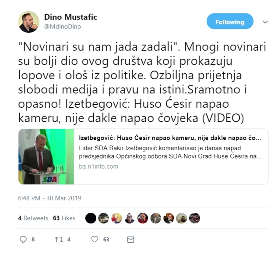This screenshot has height=258, width=278.
Task: Open the 4 Retweets list
Action: point(33,218)
